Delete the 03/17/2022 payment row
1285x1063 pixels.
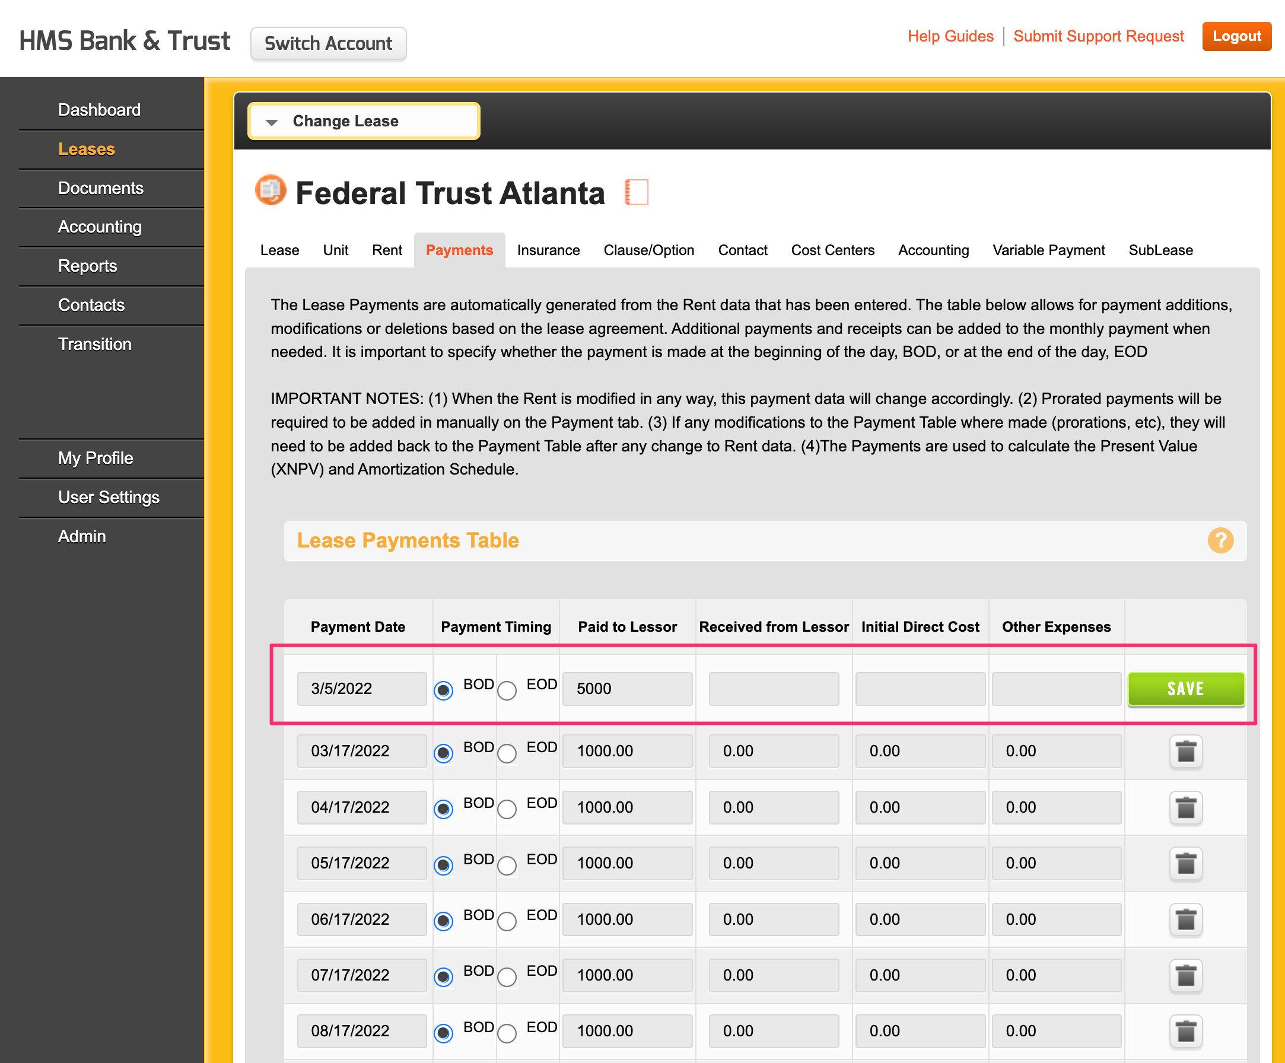1185,751
